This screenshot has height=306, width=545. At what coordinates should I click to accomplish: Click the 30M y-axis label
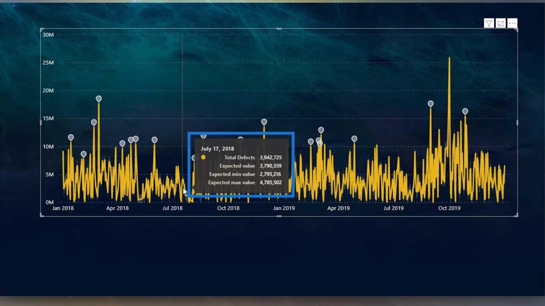(48, 35)
